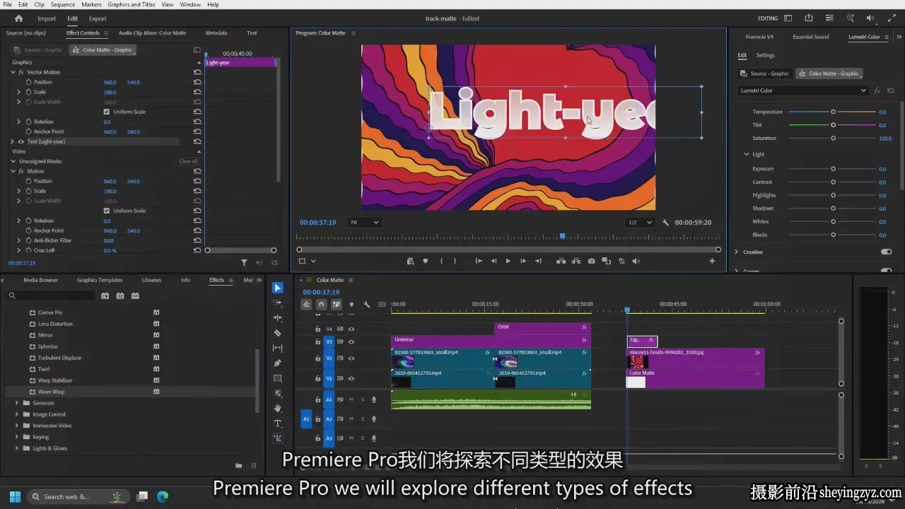The width and height of the screenshot is (905, 509).
Task: Expand the Generate effects folder
Action: [17, 403]
